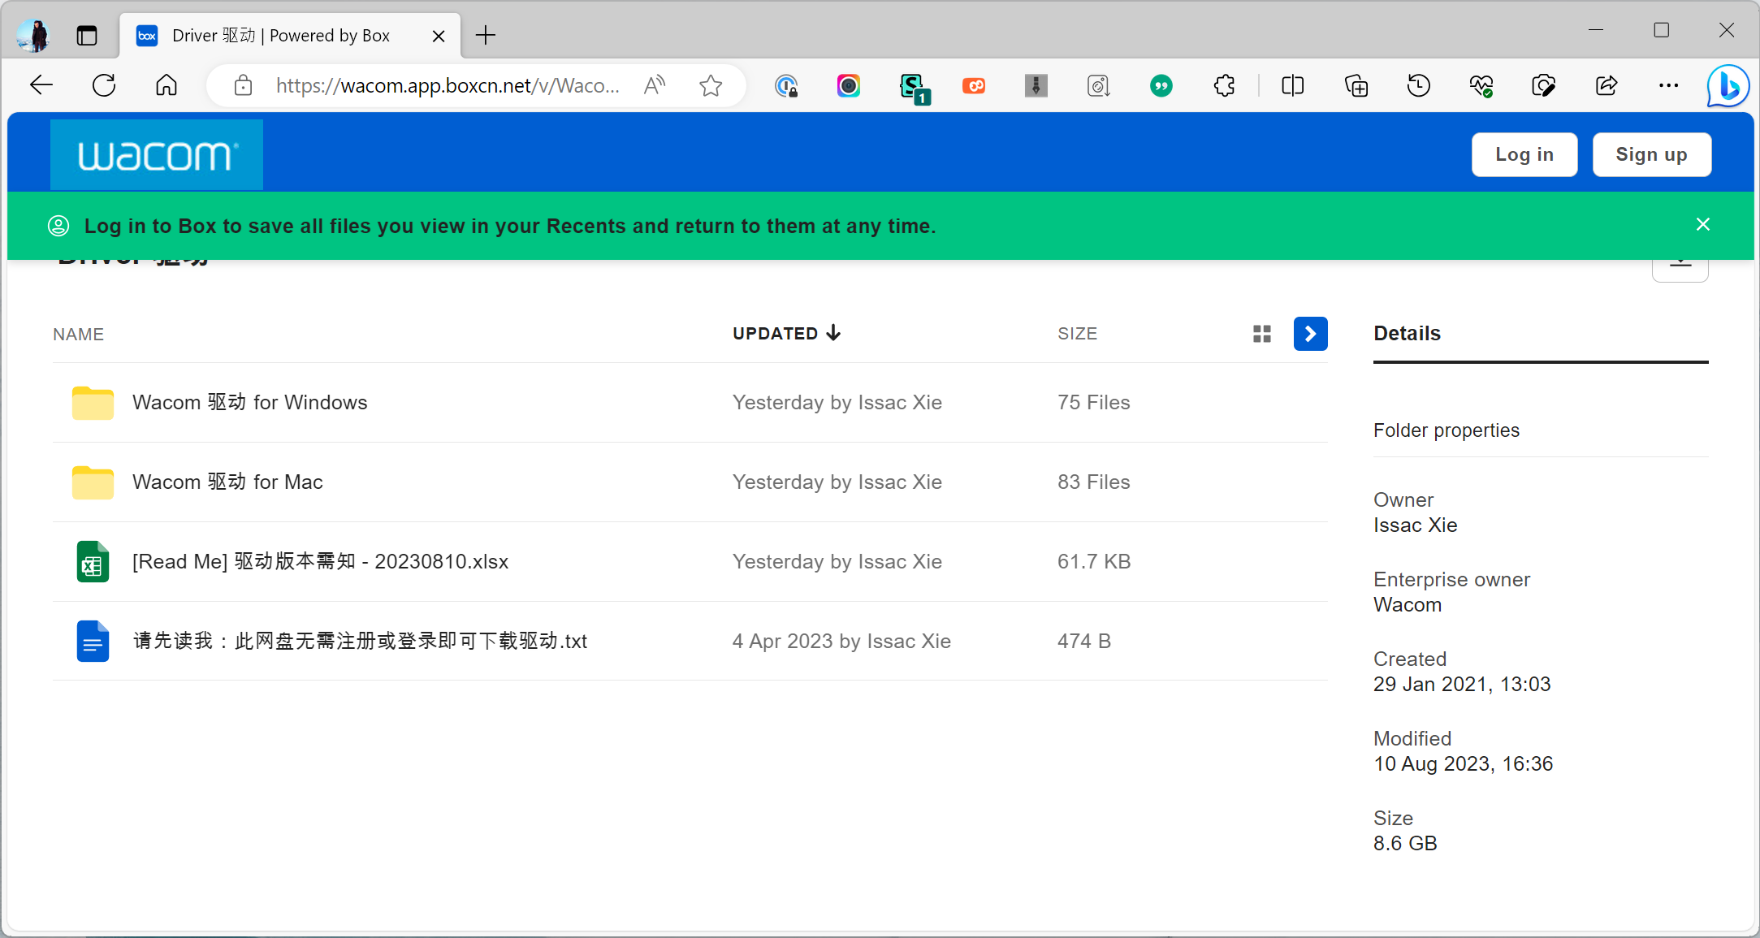This screenshot has width=1760, height=938.
Task: Open Browser essentials heart icon
Action: (x=1481, y=85)
